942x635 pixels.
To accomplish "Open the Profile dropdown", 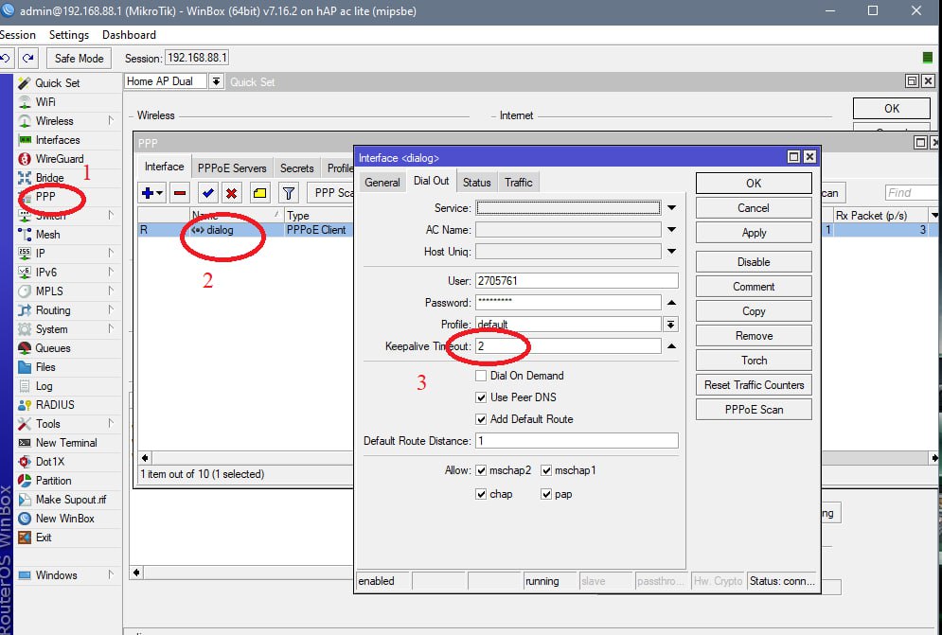I will tap(670, 325).
